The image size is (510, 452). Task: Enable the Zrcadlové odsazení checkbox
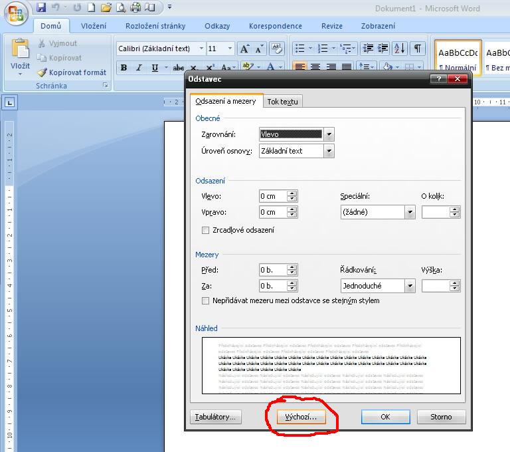point(205,230)
